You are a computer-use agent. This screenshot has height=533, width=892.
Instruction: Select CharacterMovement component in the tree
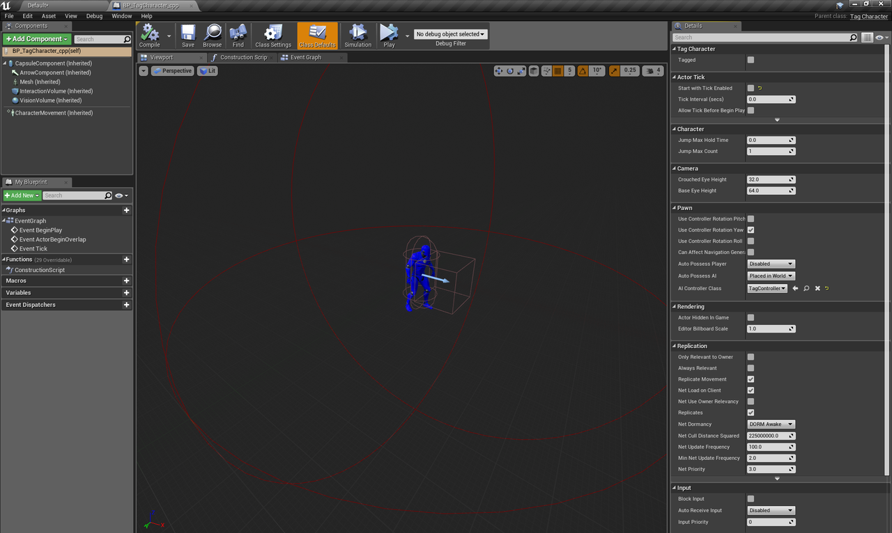point(54,113)
